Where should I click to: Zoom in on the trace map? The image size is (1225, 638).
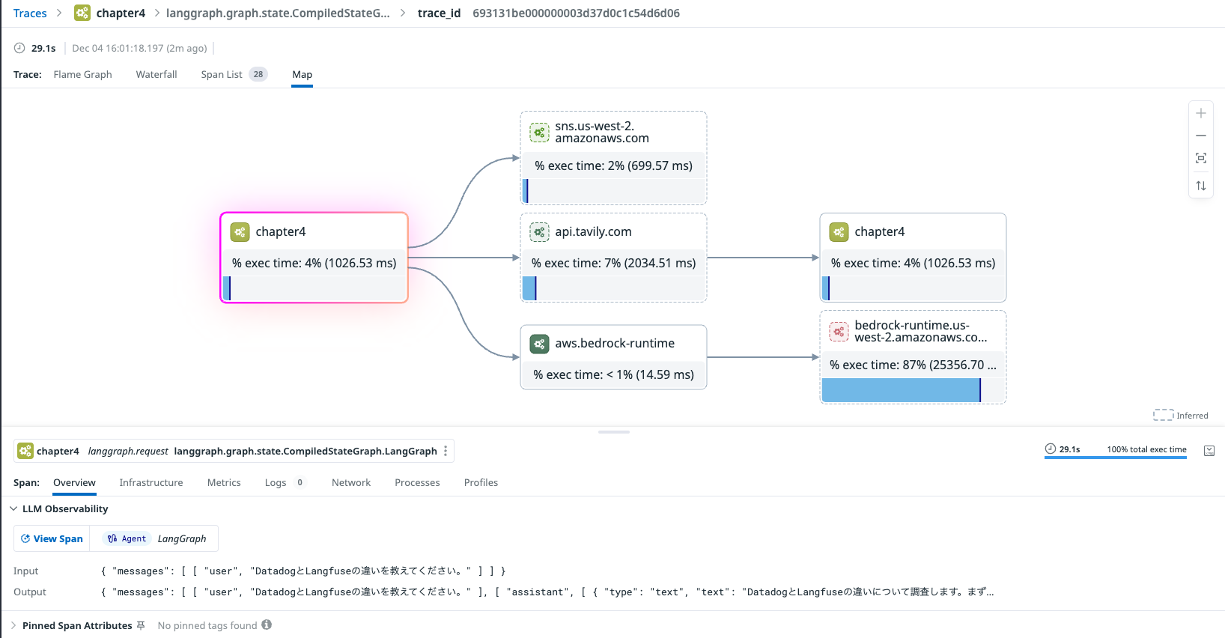point(1201,114)
